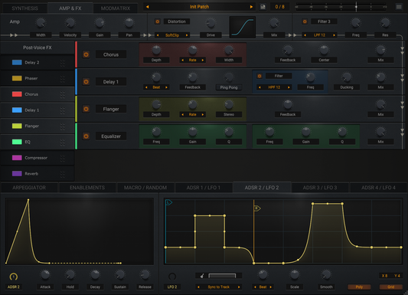Grab the drag handle for Delay 2
The height and width of the screenshot is (295, 408).
click(63, 63)
